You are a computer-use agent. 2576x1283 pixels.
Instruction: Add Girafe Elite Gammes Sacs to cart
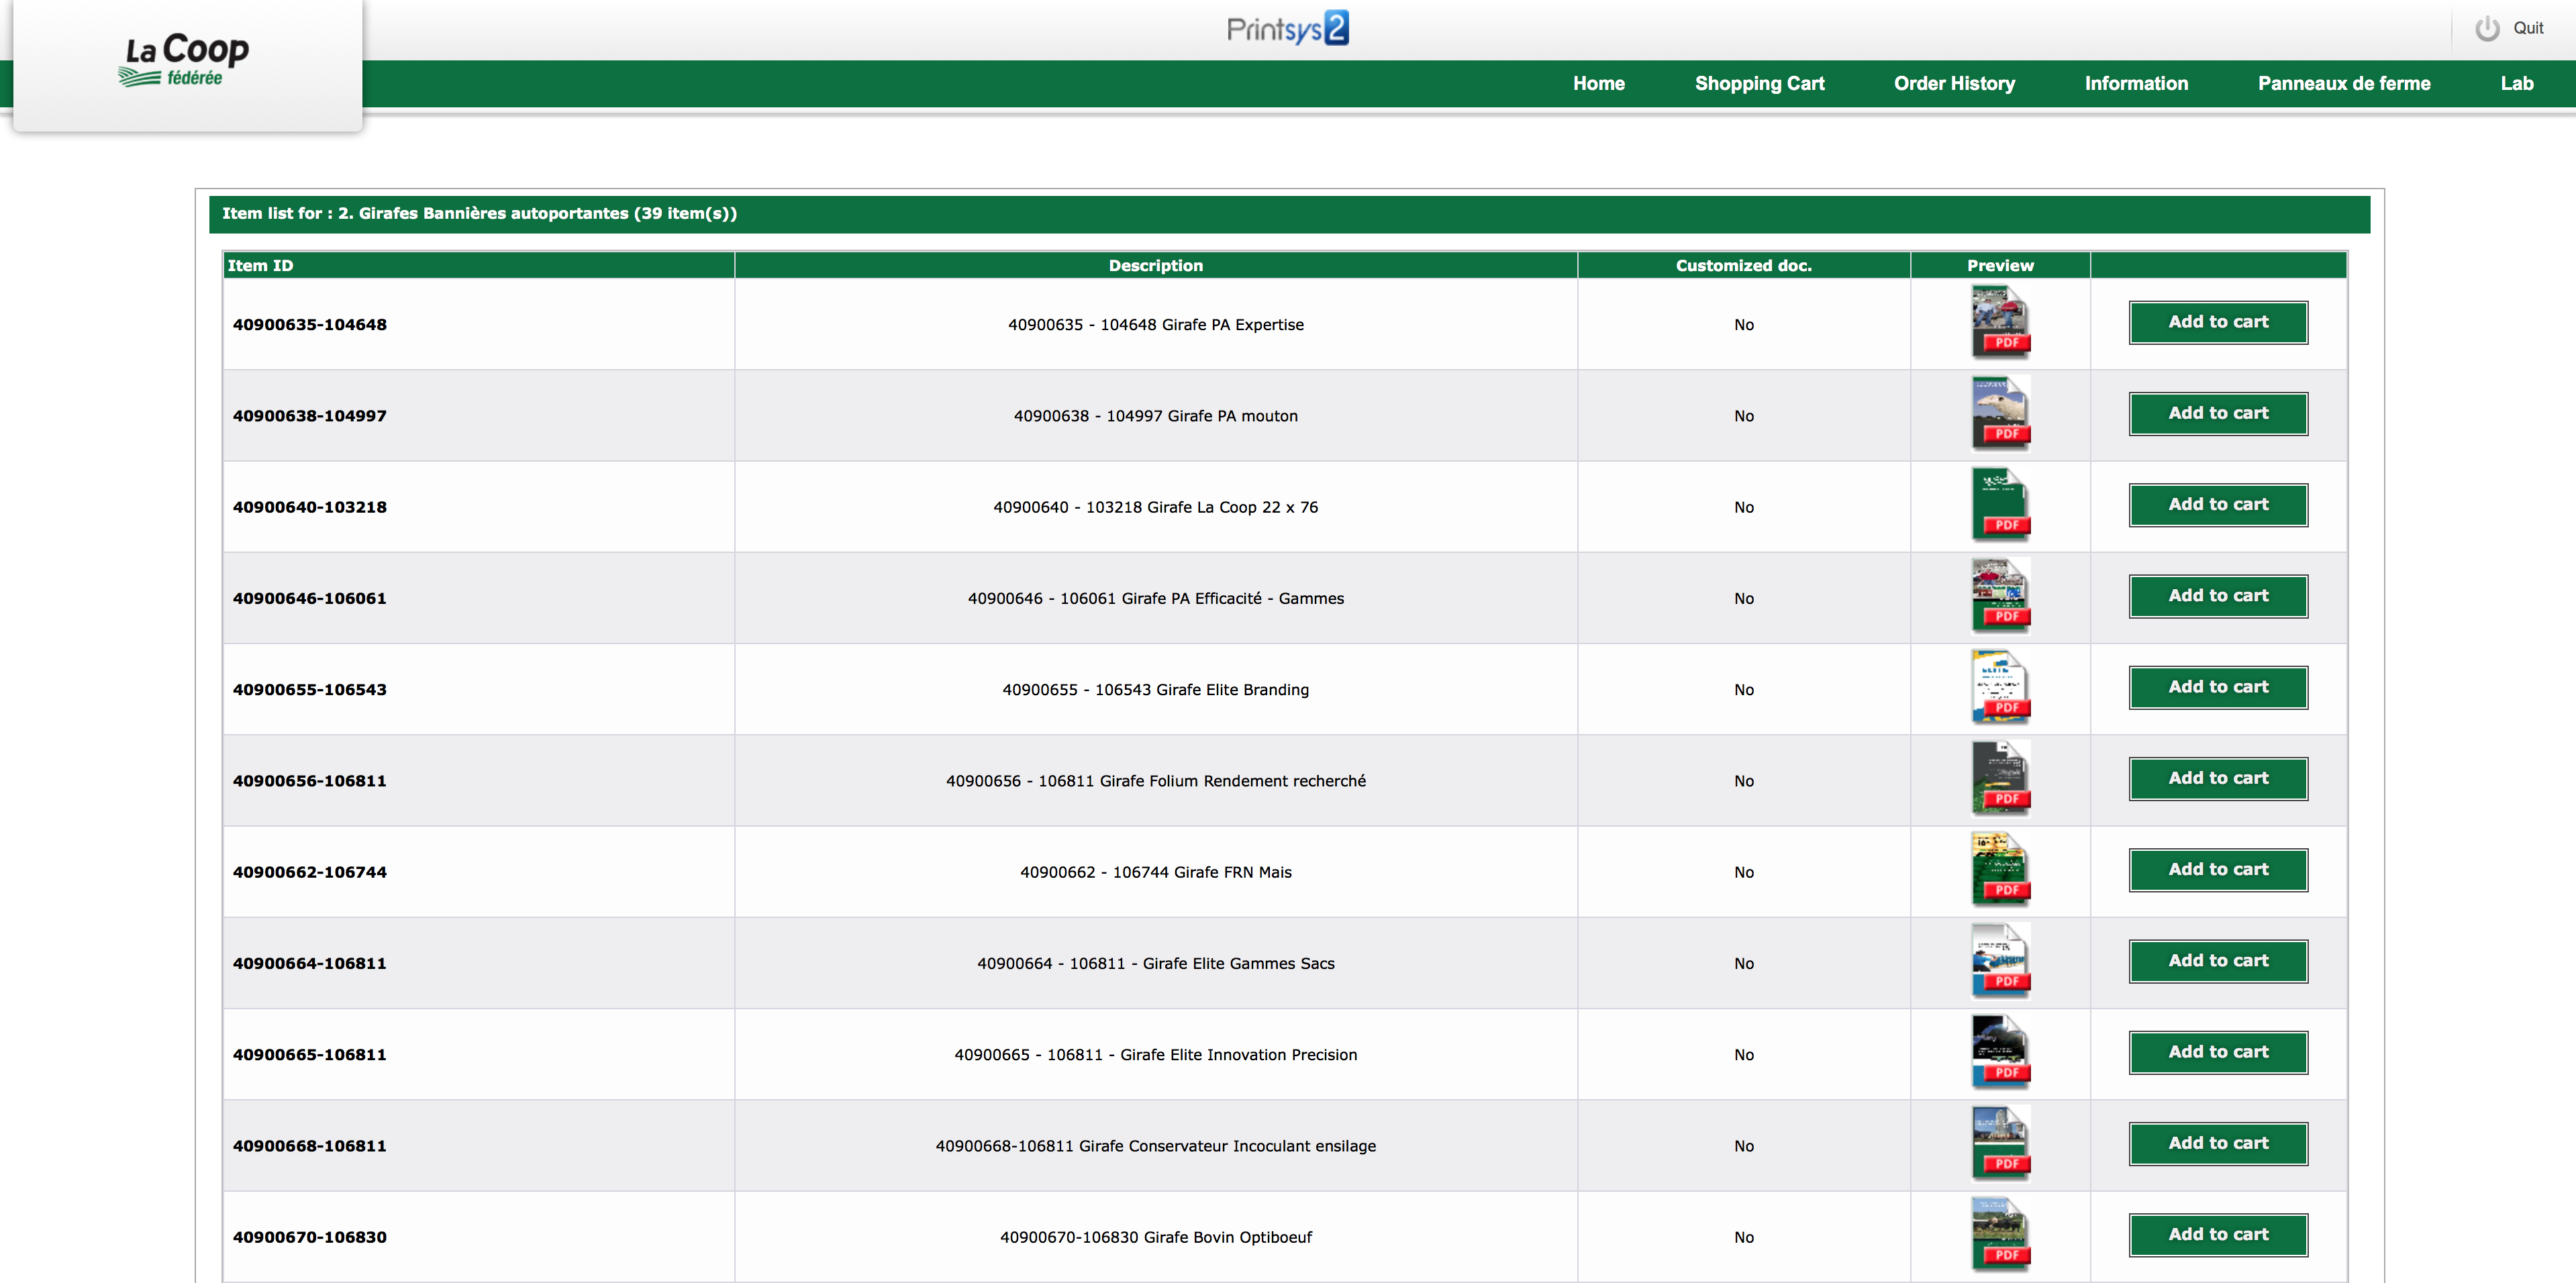[x=2218, y=961]
